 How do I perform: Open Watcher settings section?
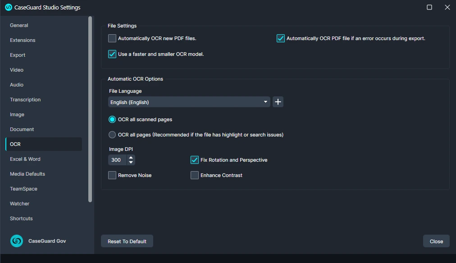click(44, 204)
